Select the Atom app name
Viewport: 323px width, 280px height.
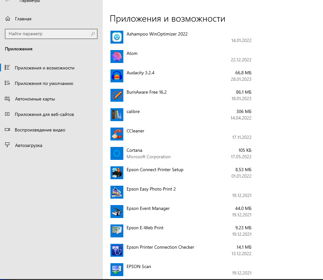click(132, 54)
